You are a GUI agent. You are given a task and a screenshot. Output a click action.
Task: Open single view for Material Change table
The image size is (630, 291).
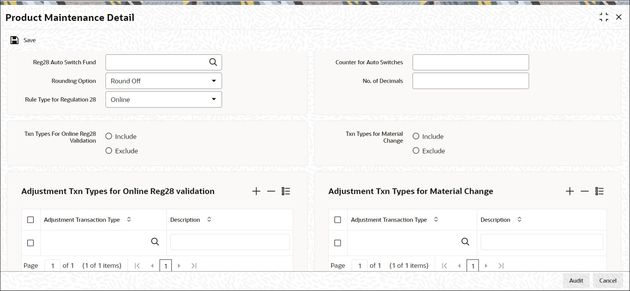tap(600, 191)
